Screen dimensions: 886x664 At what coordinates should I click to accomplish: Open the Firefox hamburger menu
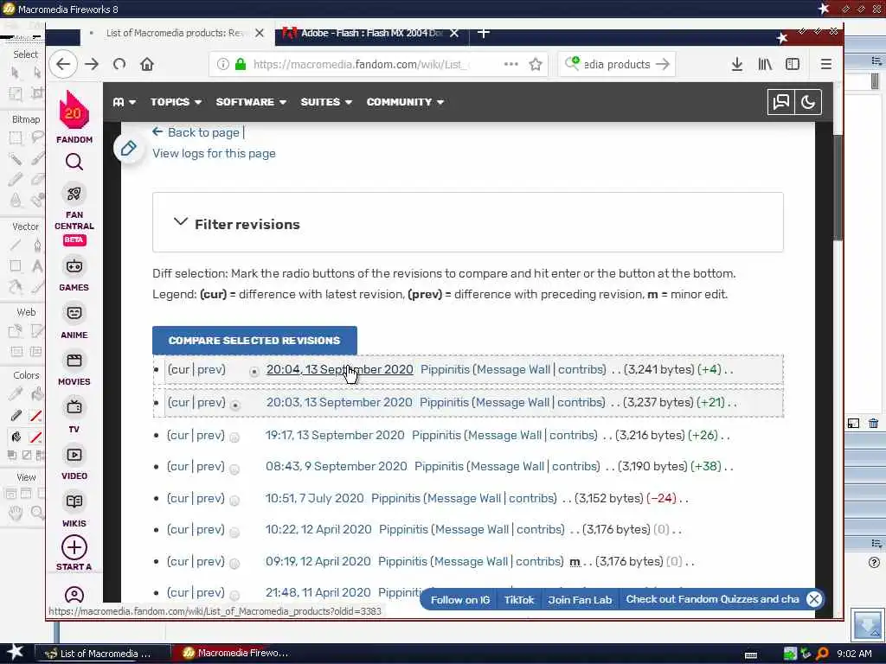(826, 64)
